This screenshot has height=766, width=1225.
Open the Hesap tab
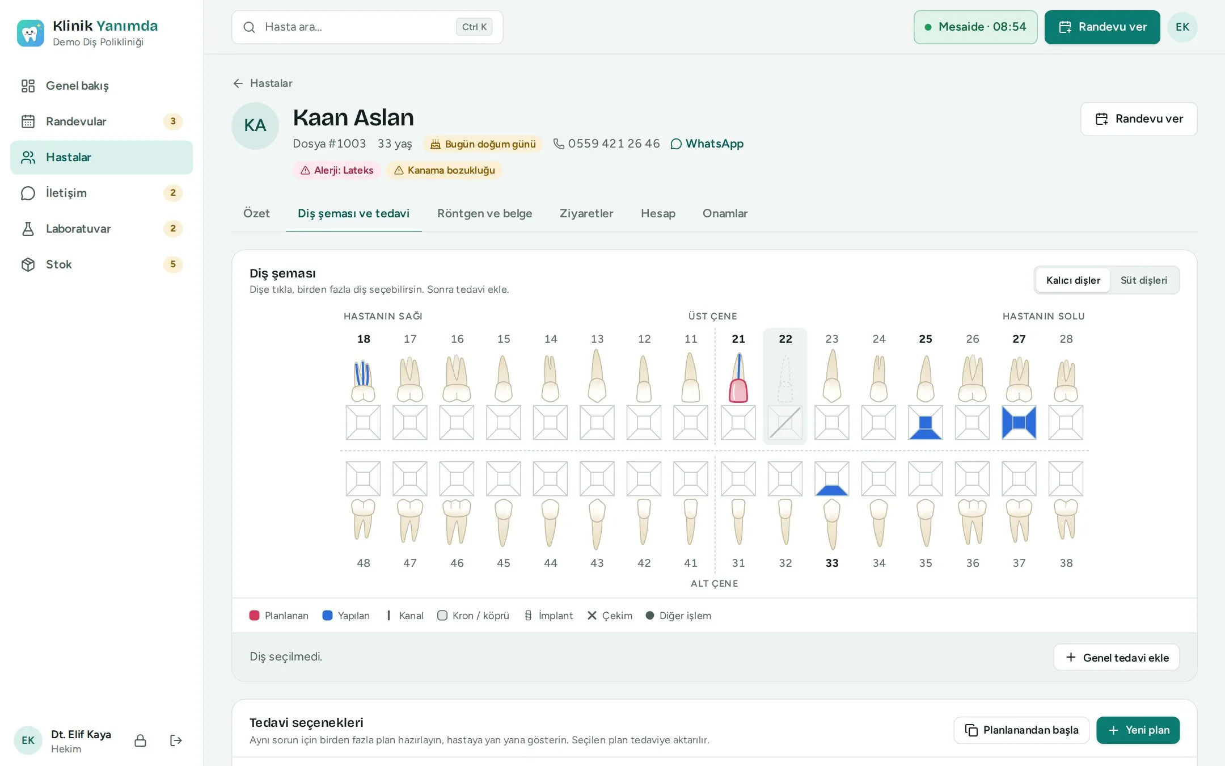click(658, 213)
